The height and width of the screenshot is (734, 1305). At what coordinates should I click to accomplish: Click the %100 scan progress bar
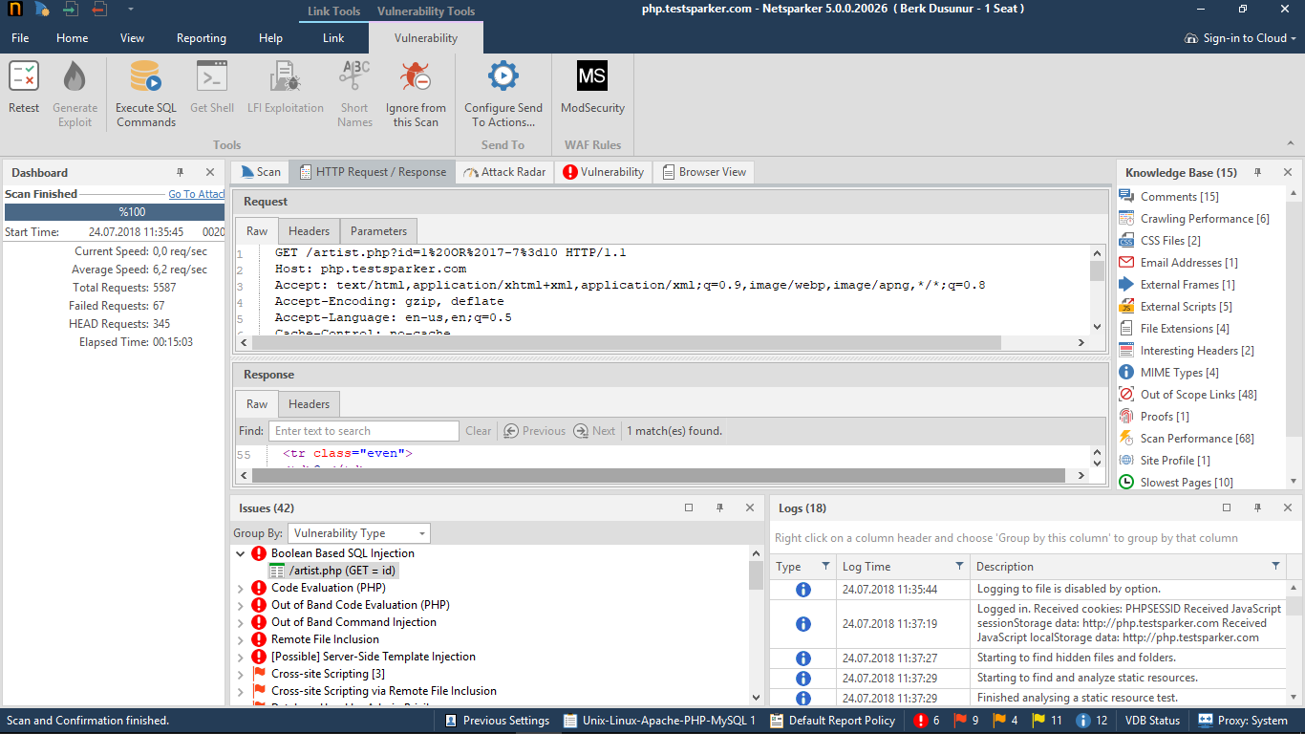coord(115,212)
